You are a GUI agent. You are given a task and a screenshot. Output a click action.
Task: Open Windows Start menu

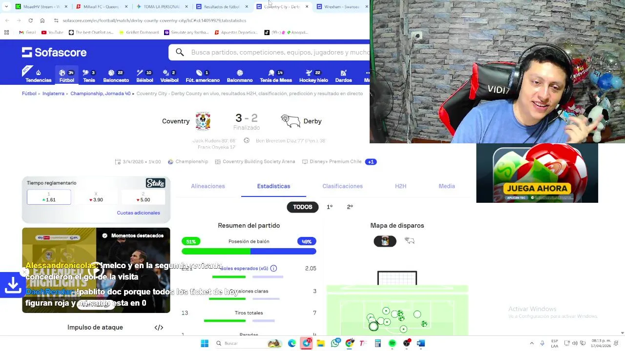pyautogui.click(x=205, y=343)
